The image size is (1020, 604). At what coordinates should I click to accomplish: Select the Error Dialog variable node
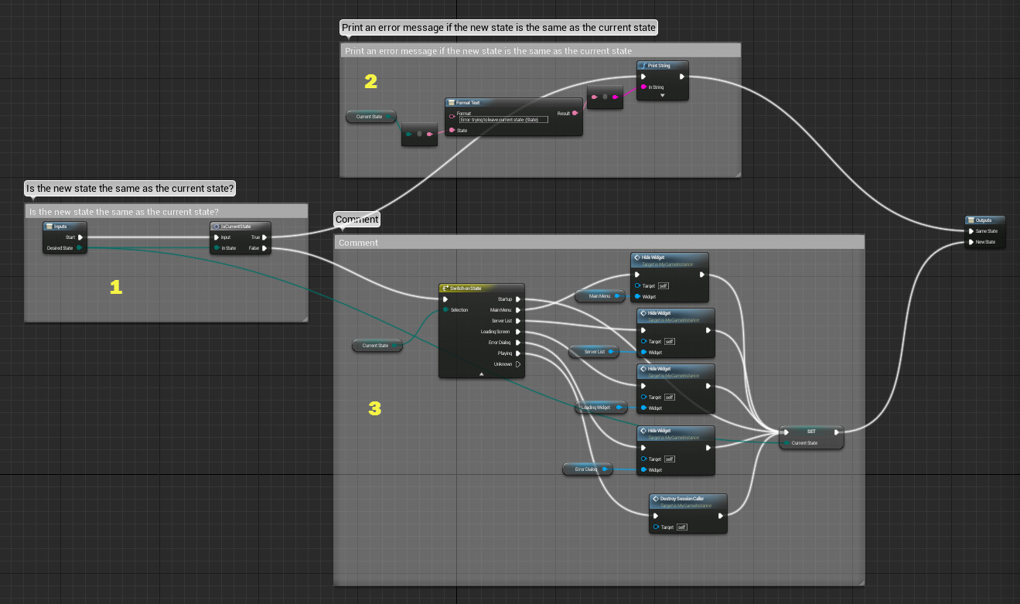tap(582, 469)
